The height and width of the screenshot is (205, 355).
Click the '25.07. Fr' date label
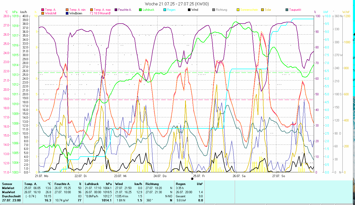pos(199,176)
